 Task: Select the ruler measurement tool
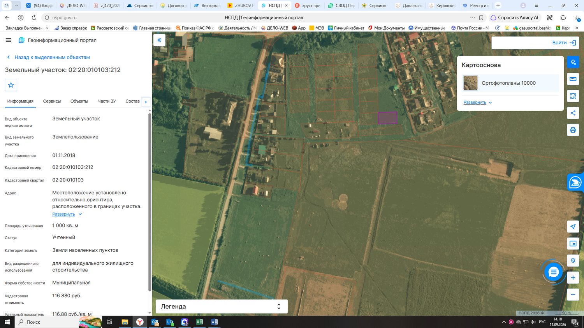pyautogui.click(x=573, y=79)
